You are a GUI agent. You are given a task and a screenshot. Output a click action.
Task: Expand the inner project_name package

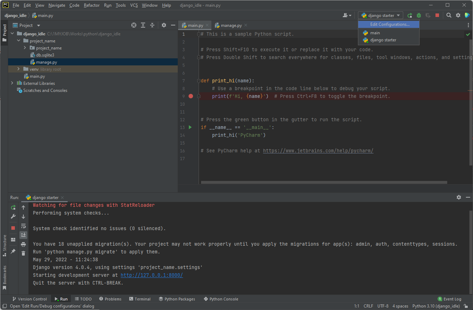click(25, 48)
